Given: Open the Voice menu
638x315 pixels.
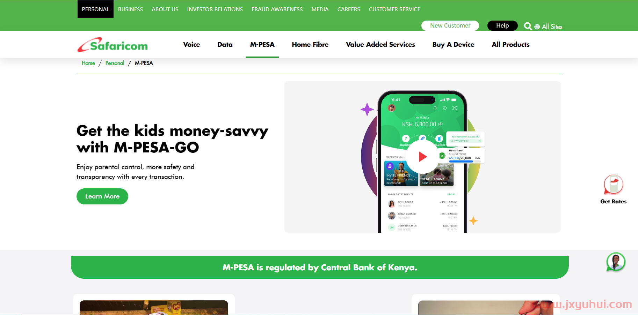Looking at the screenshot, I should tap(191, 44).
